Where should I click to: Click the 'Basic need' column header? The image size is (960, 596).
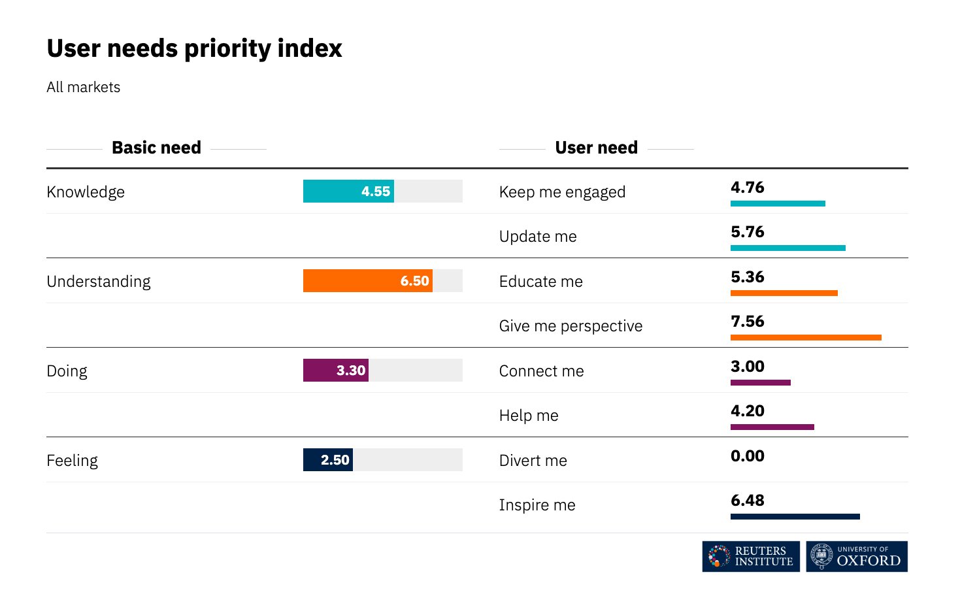[156, 148]
